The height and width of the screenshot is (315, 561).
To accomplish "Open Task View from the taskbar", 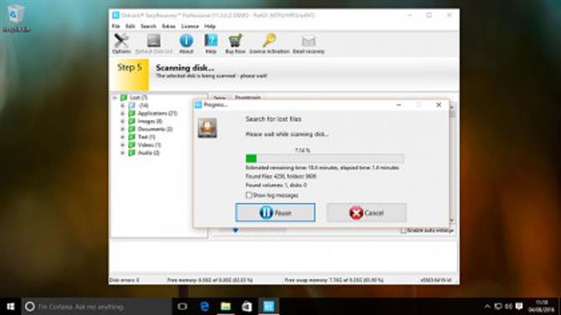I will [x=183, y=307].
